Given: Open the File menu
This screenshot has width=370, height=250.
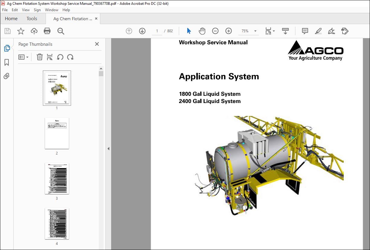Looking at the screenshot, I should tap(5, 10).
